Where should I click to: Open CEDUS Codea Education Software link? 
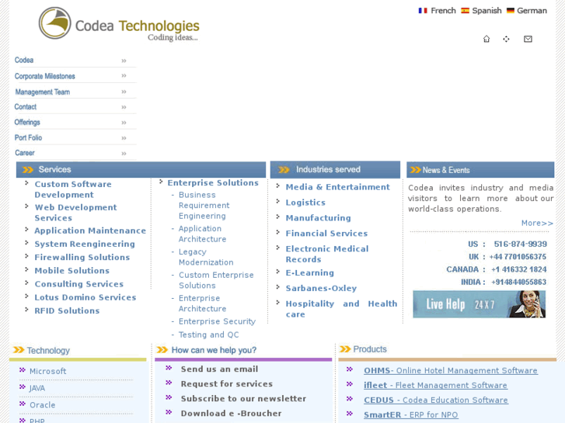coord(436,400)
